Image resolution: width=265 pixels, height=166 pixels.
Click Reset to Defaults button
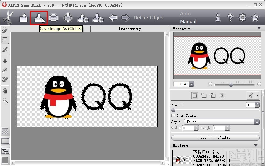pos(216,138)
